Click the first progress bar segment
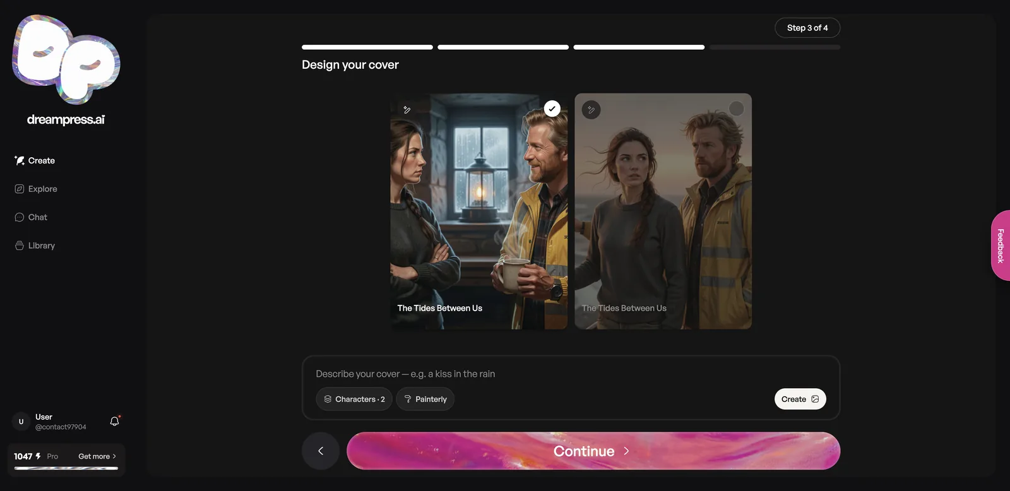The height and width of the screenshot is (491, 1010). click(367, 47)
